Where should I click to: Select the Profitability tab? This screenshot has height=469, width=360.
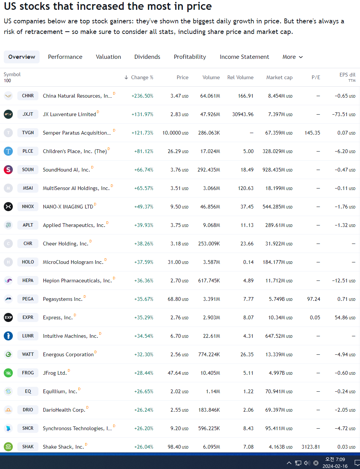(190, 57)
